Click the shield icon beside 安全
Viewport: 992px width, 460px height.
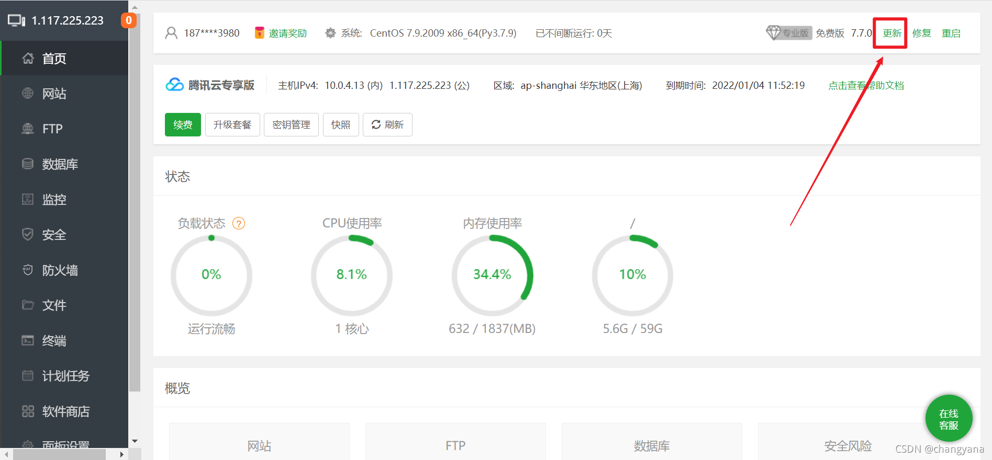28,234
